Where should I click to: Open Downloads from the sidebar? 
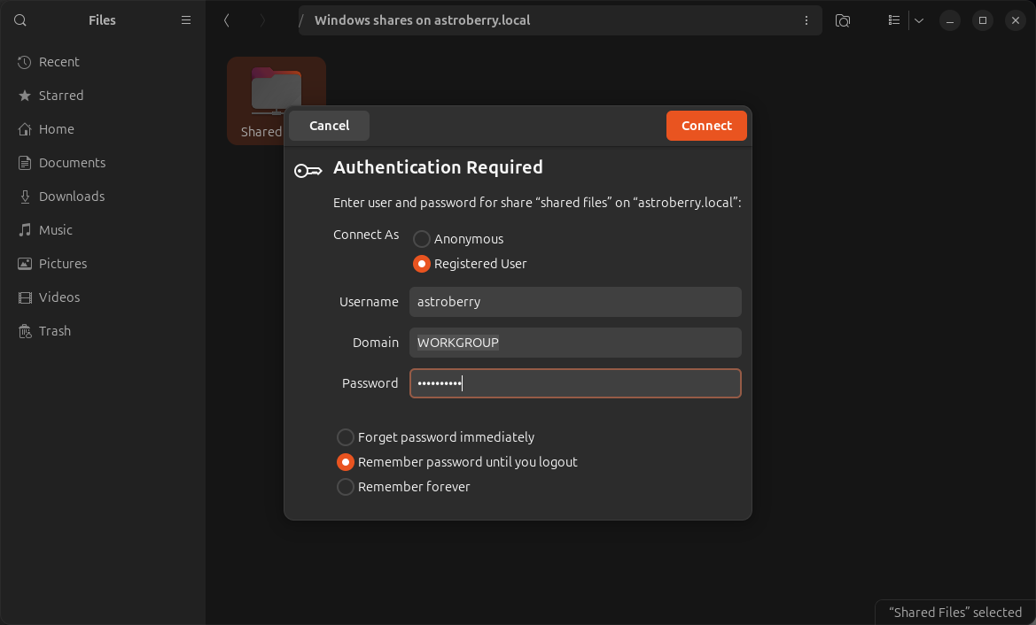tap(71, 197)
